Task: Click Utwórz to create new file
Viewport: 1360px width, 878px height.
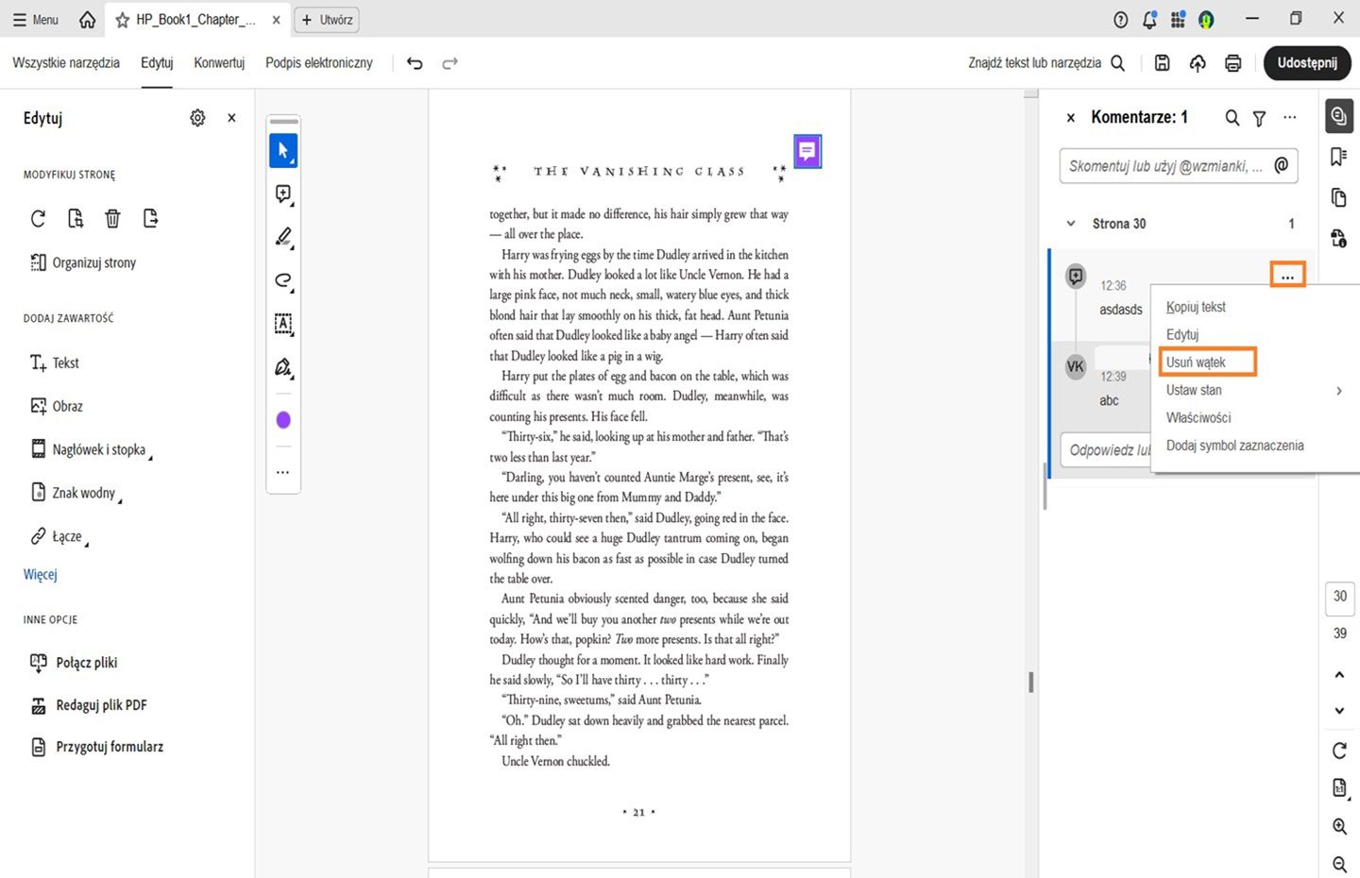Action: pyautogui.click(x=327, y=20)
